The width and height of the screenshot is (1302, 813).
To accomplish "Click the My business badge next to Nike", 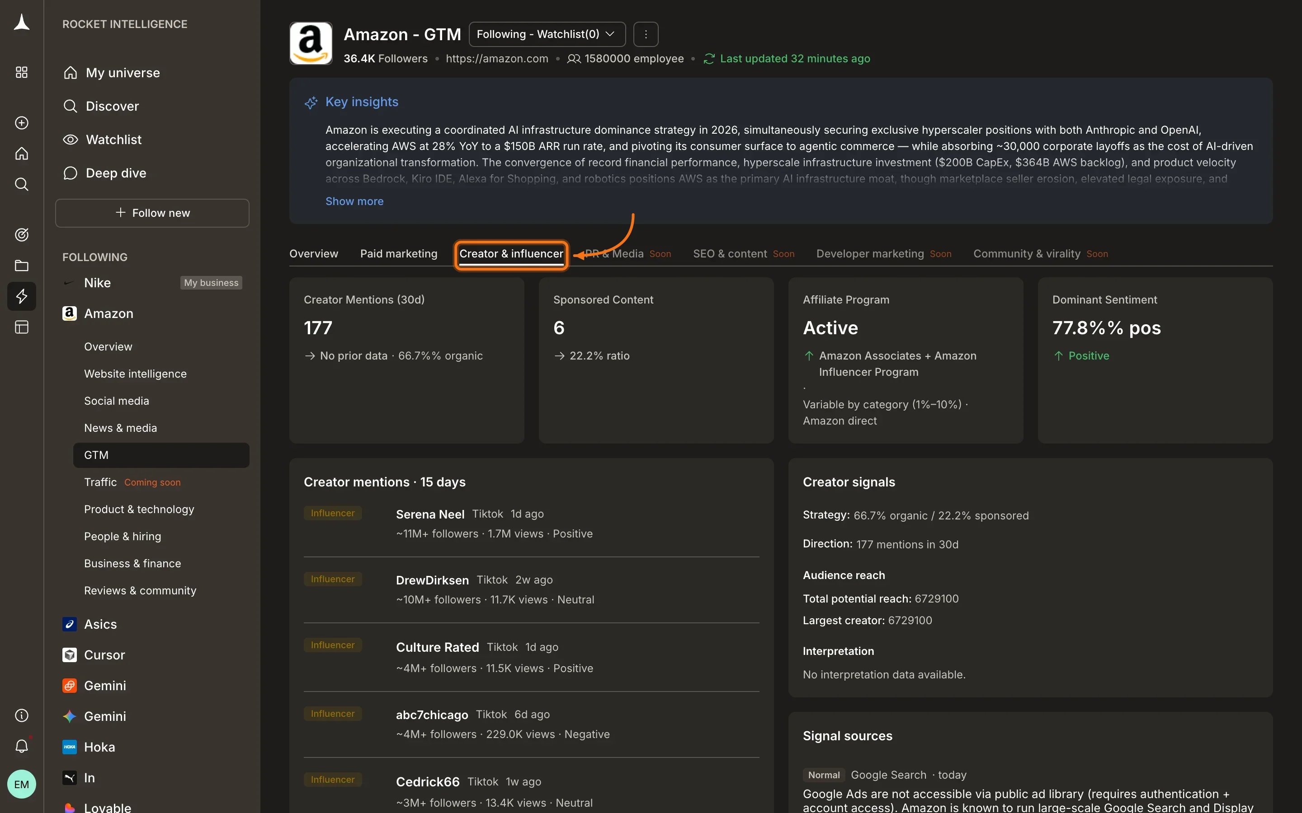I will coord(211,283).
